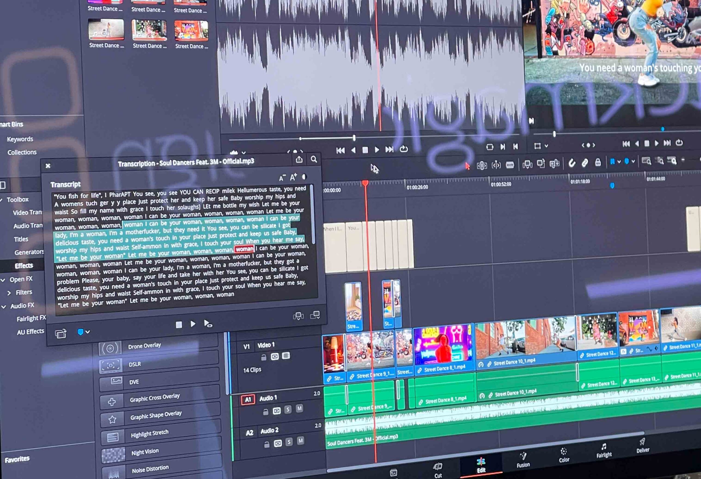Toggle the Position Lock padlock icon
701x479 pixels.
598,162
